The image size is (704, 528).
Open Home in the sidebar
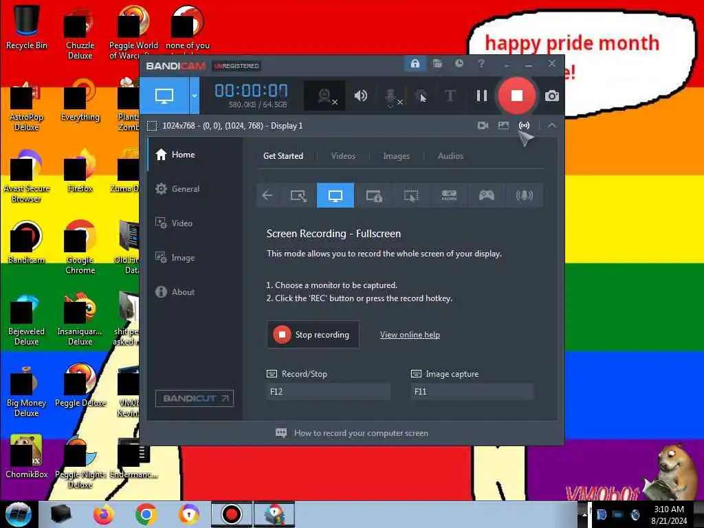click(x=195, y=155)
